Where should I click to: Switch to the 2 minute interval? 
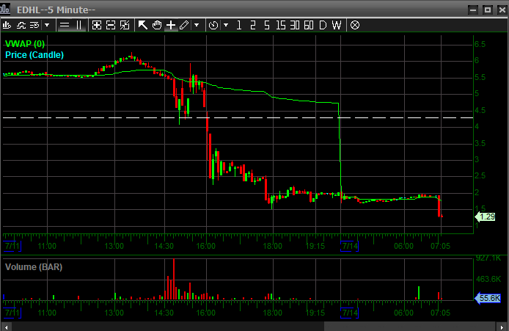click(x=253, y=25)
